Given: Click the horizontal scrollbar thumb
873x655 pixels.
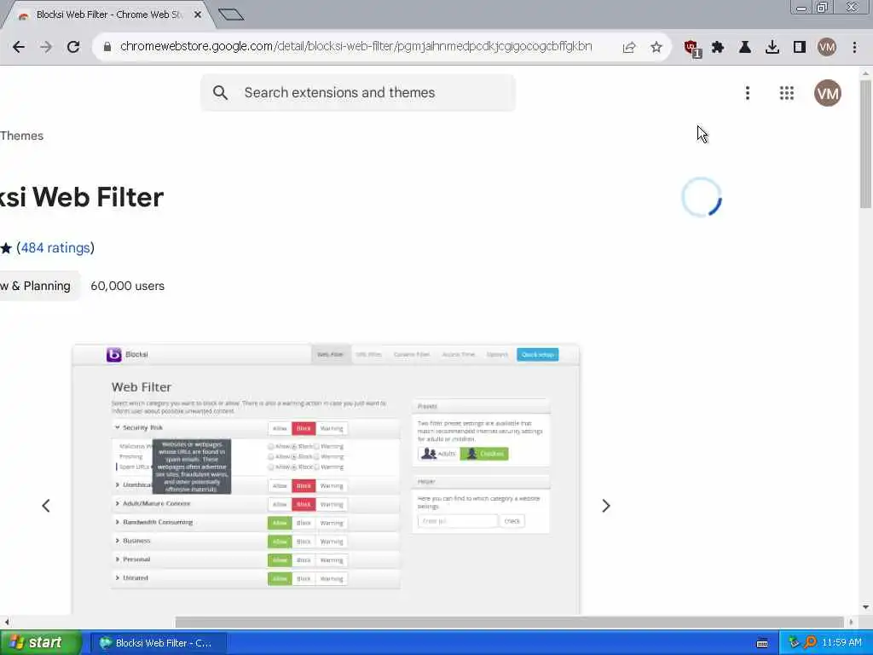Looking at the screenshot, I should (x=510, y=622).
